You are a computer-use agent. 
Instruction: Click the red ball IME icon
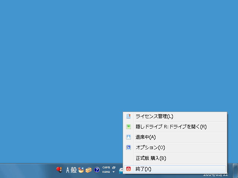(x=59, y=170)
